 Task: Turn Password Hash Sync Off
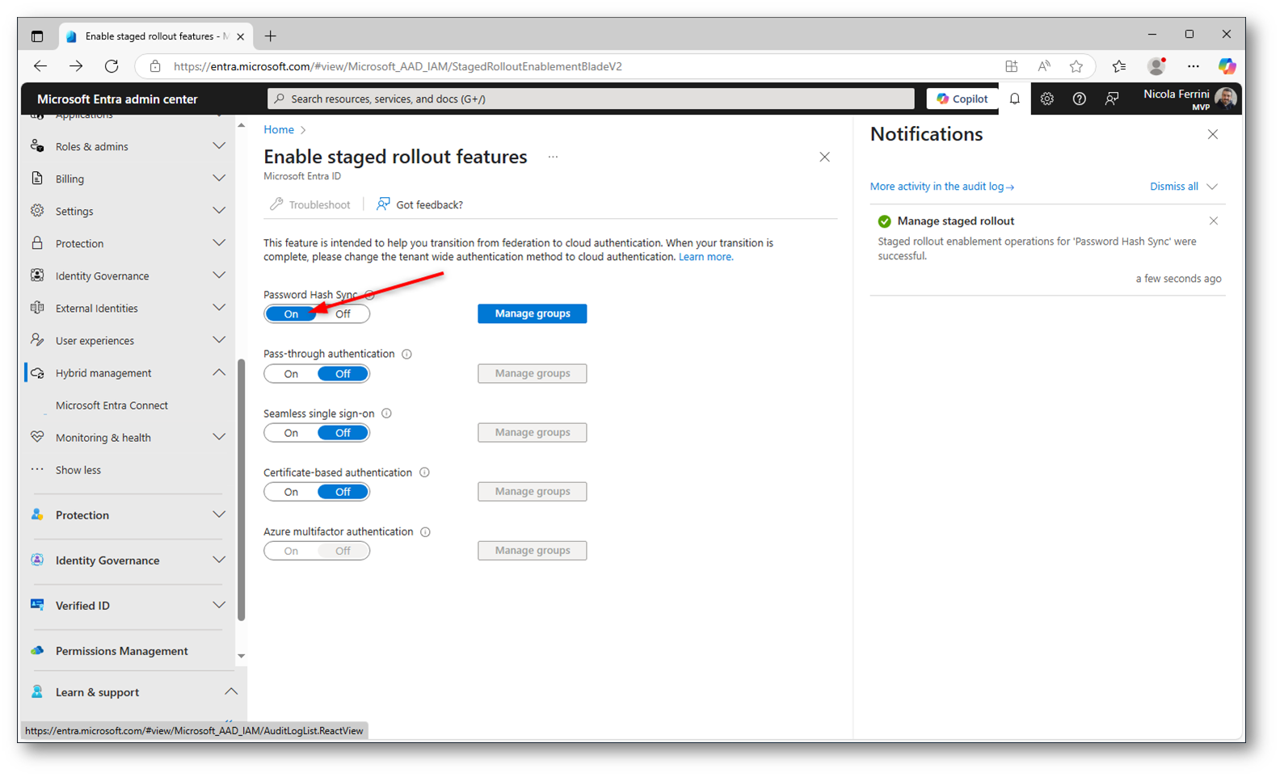pos(343,314)
